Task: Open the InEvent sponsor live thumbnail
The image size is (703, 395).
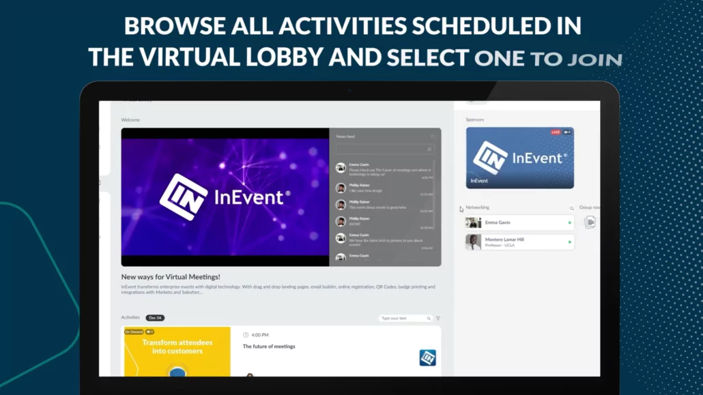Action: pos(519,158)
